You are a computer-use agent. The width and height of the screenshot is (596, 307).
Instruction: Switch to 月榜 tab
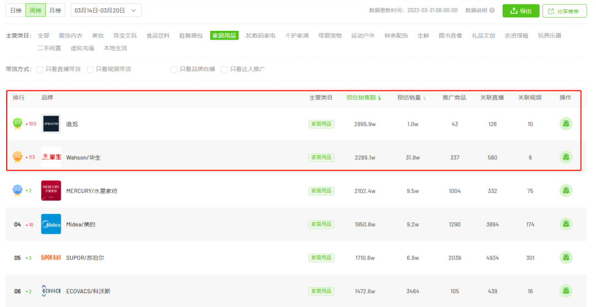56,10
